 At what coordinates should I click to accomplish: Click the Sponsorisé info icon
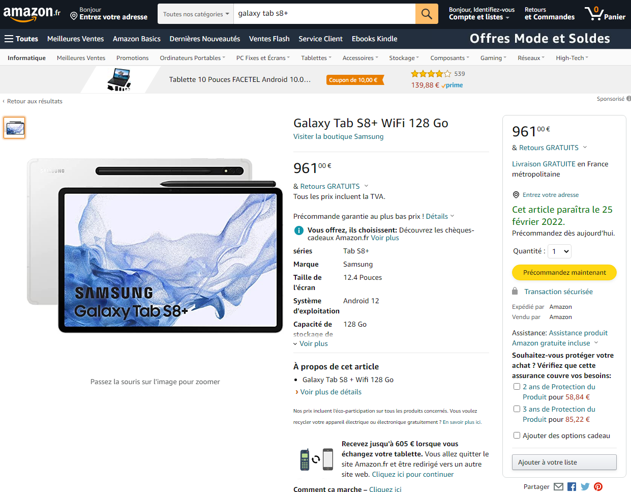pos(628,99)
